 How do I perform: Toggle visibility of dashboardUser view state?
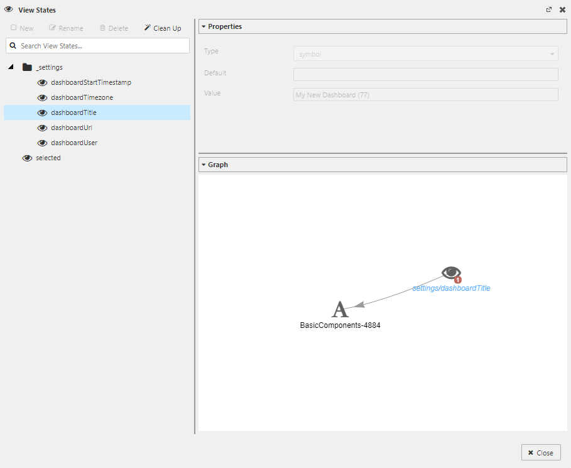pyautogui.click(x=42, y=143)
